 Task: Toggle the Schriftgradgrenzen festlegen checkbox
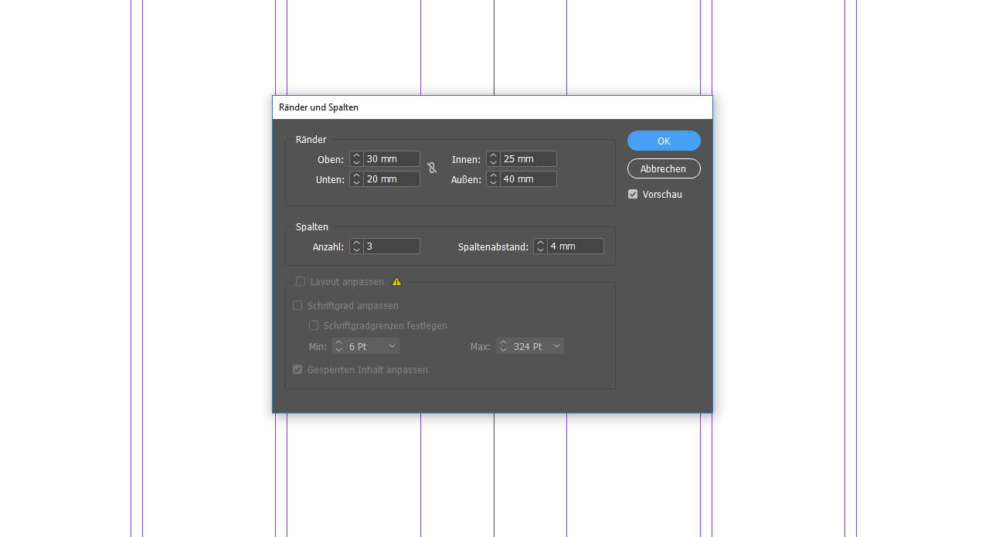click(x=314, y=326)
